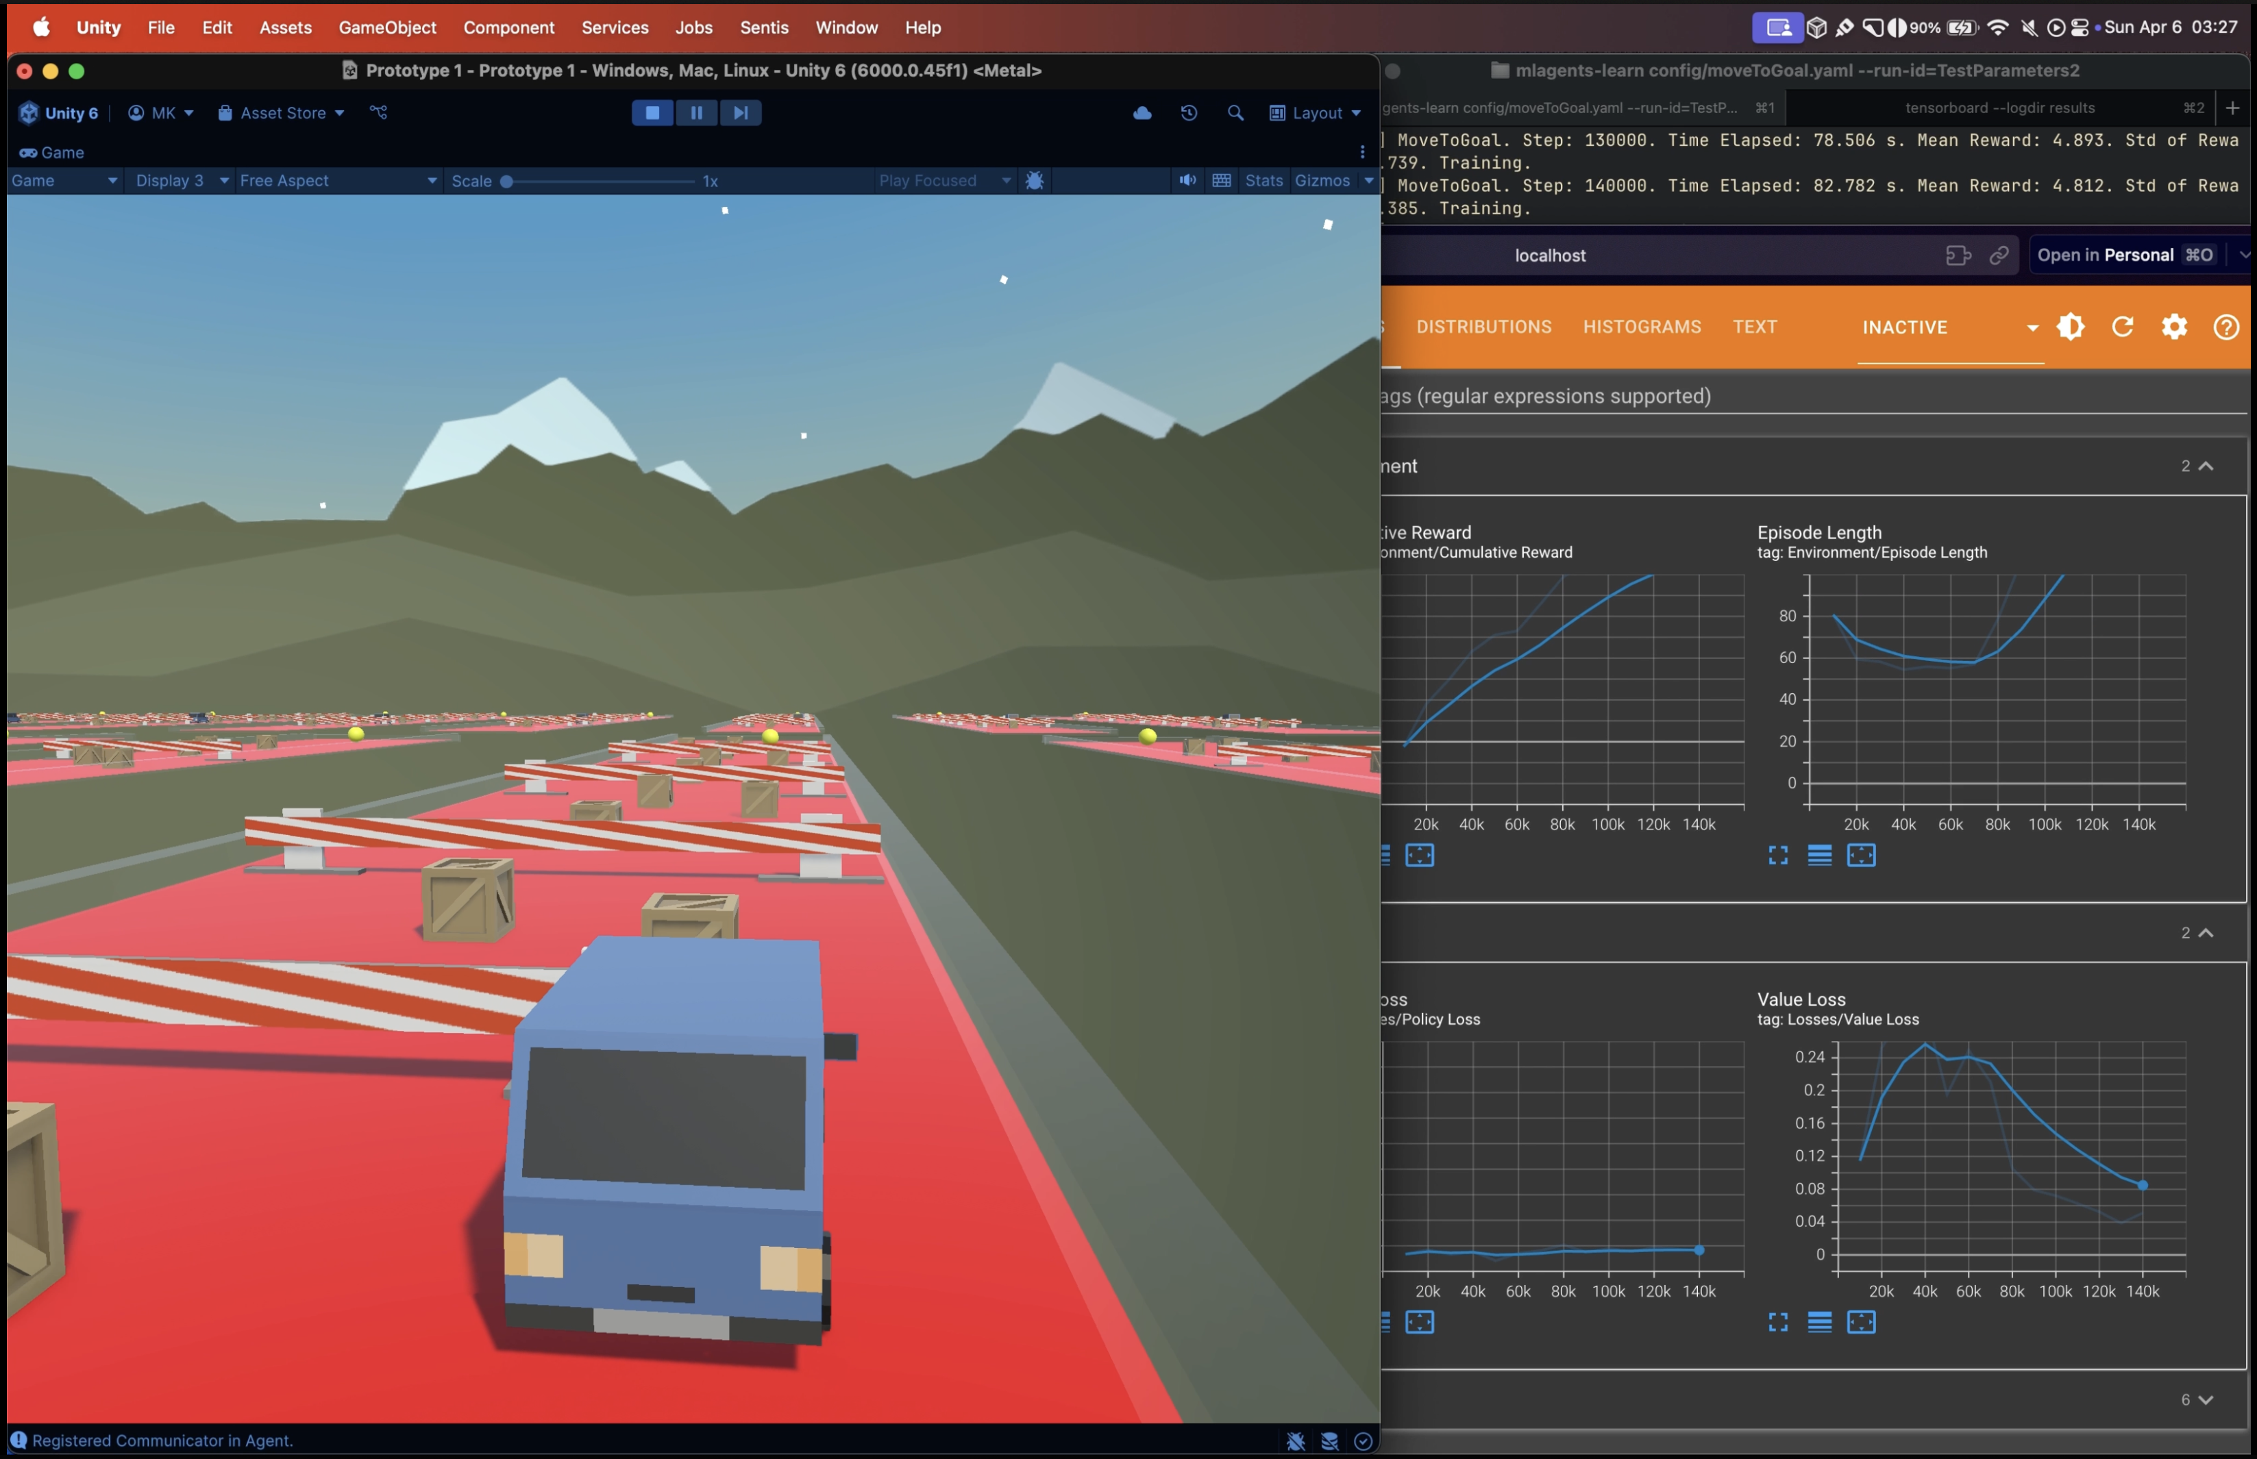Open the Layout dropdown

(1314, 113)
